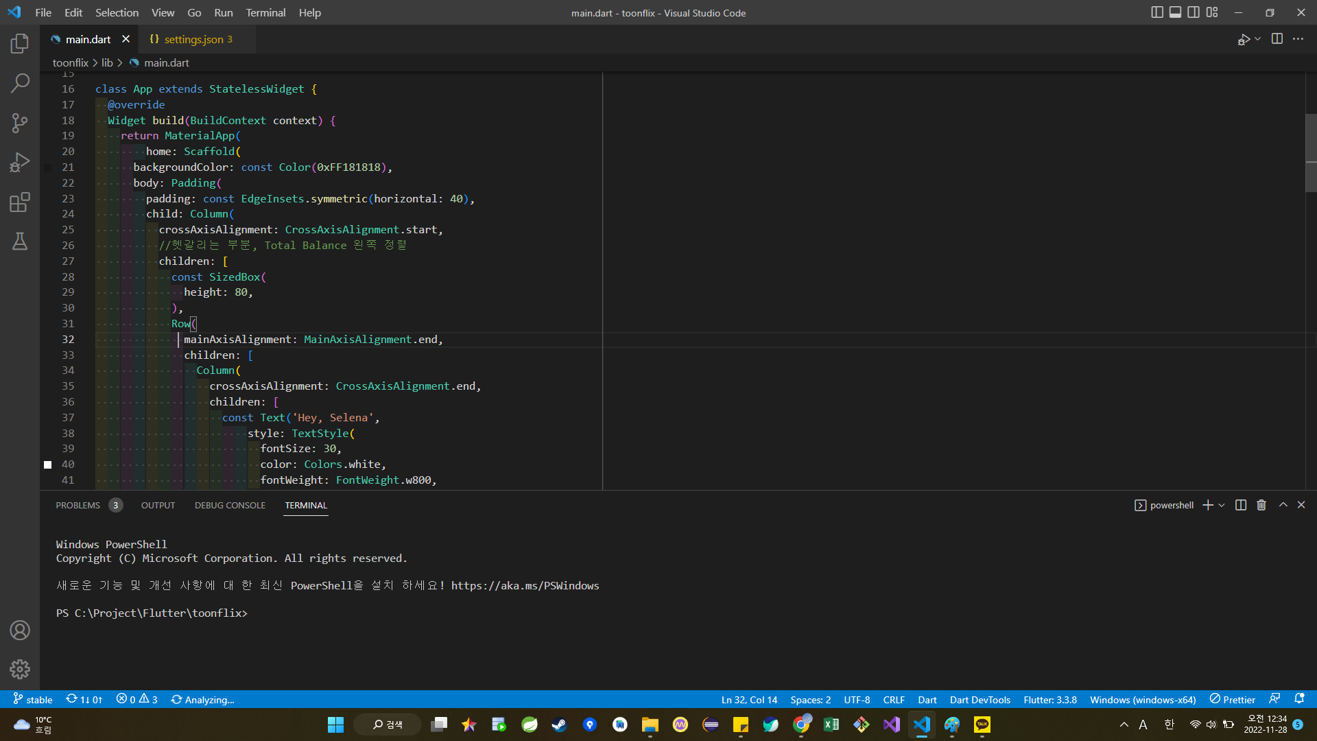Open the Help menu
The width and height of the screenshot is (1317, 741).
click(x=309, y=12)
